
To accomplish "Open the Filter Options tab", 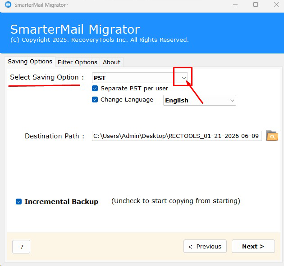I will point(78,62).
